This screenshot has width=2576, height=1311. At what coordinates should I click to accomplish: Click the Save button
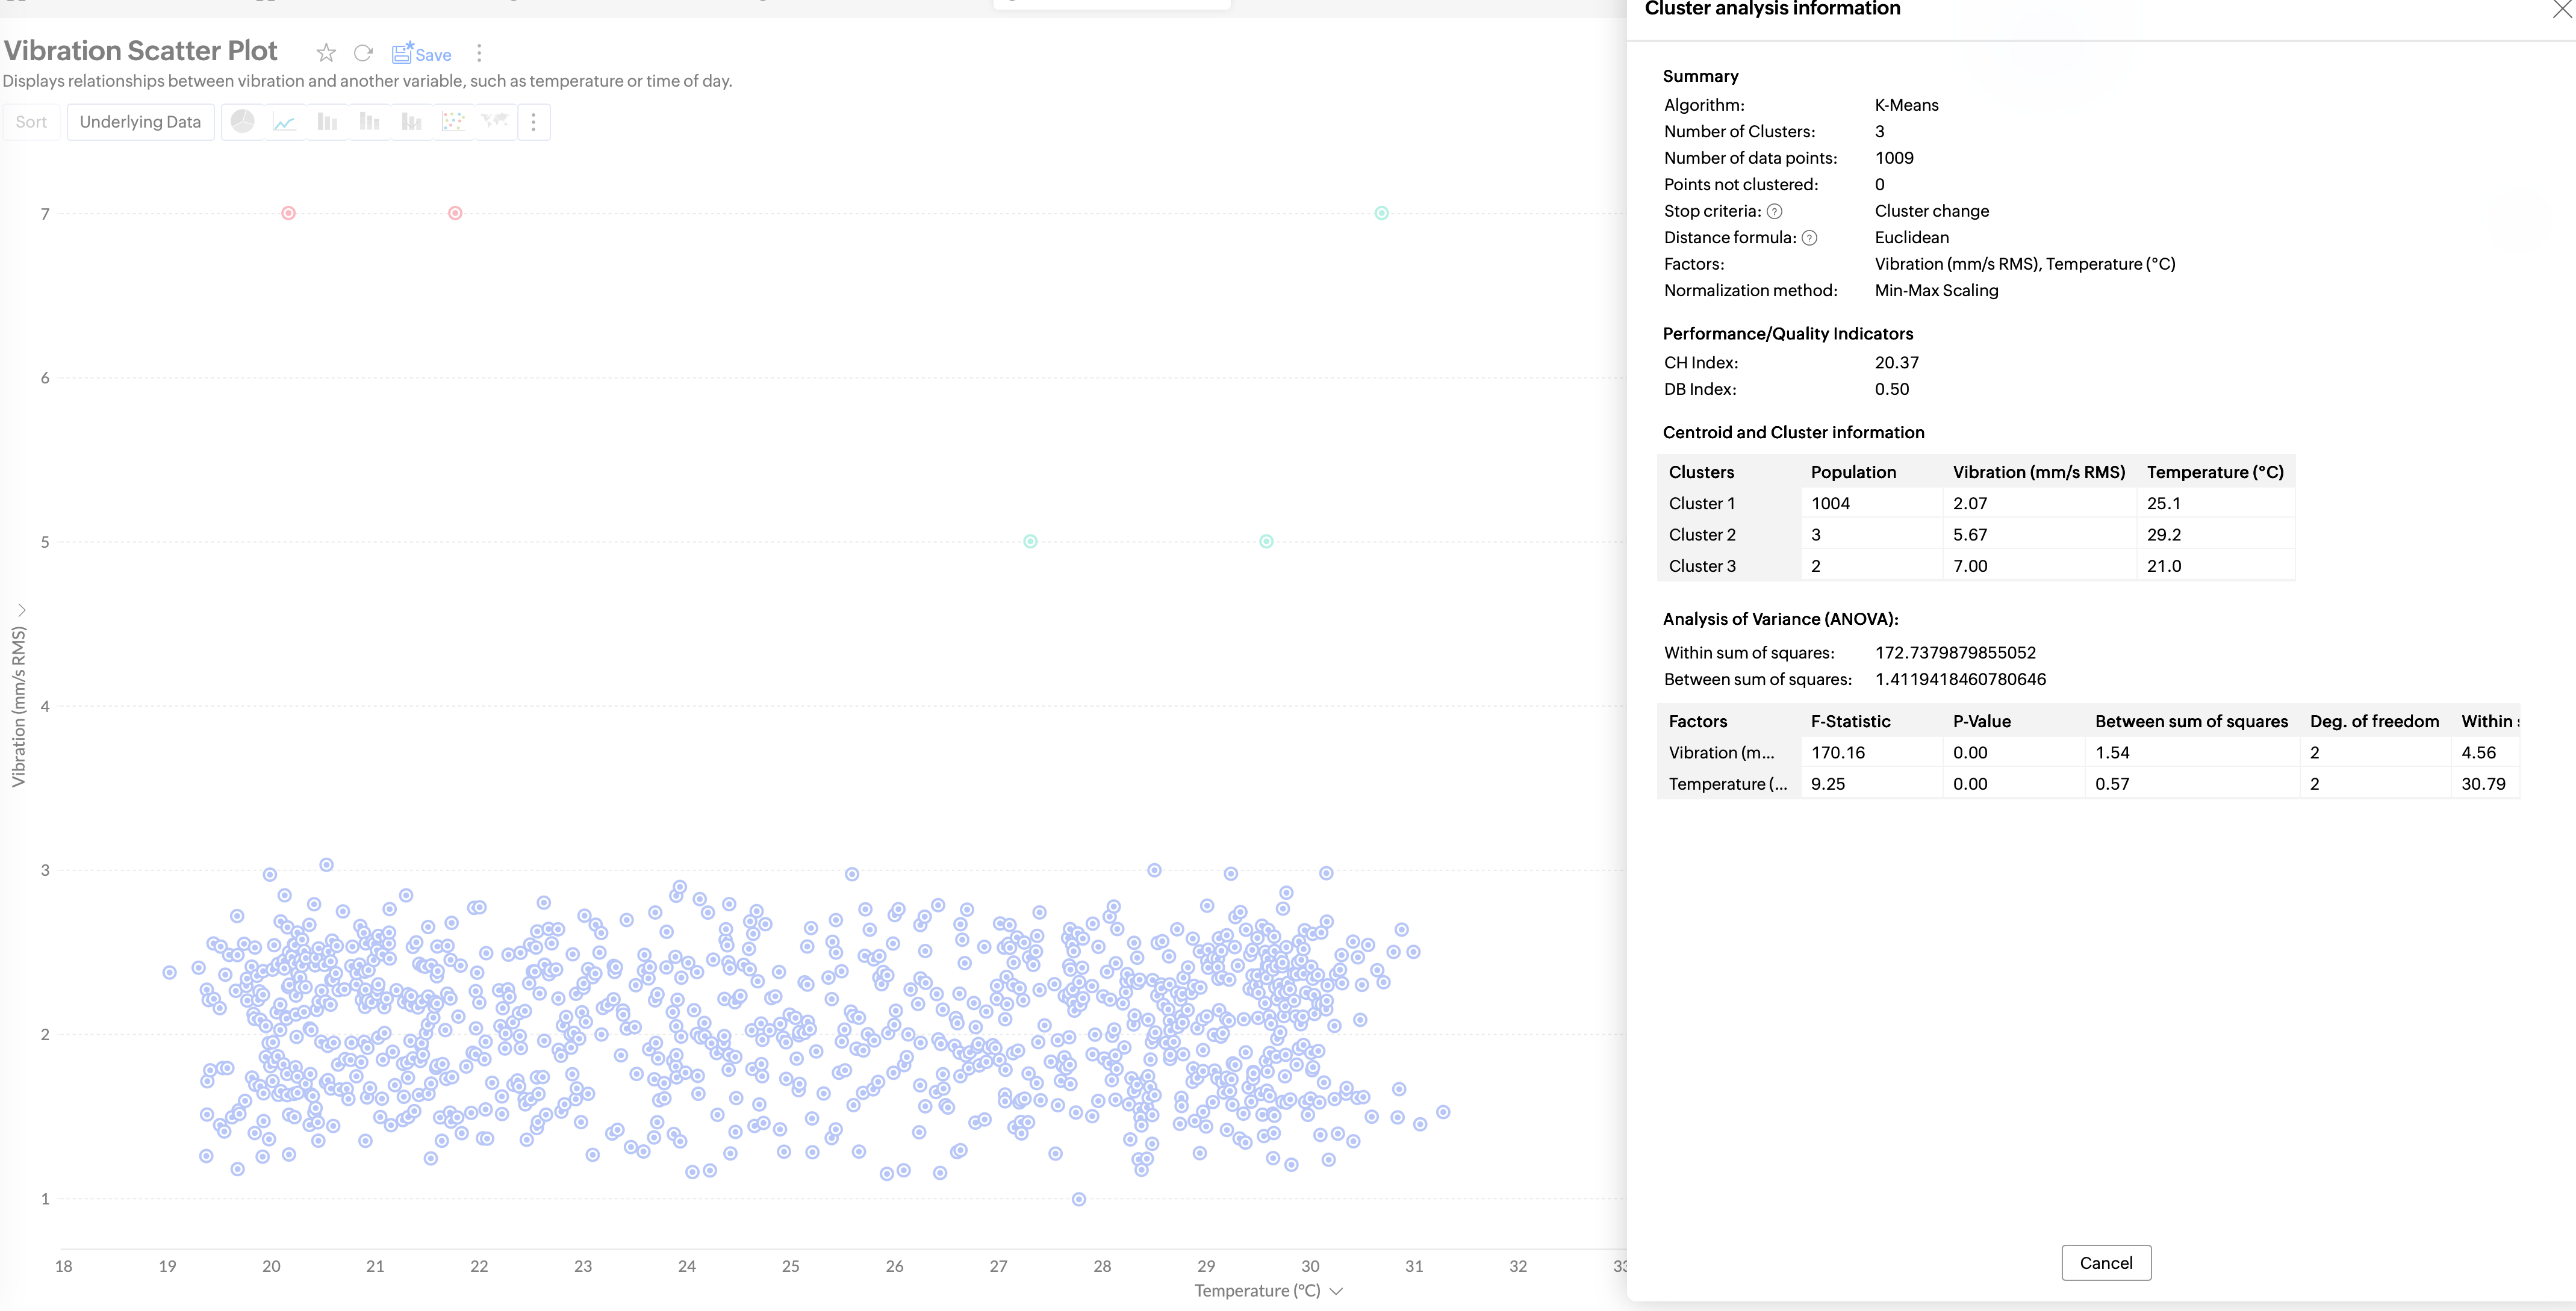pos(421,54)
